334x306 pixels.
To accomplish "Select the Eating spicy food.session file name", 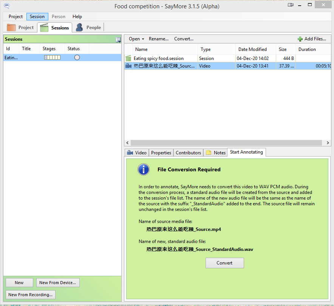I will pyautogui.click(x=158, y=58).
